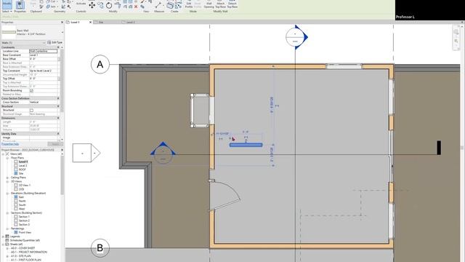Click grid bubble B
This screenshot has width=465, height=262.
coord(100,247)
